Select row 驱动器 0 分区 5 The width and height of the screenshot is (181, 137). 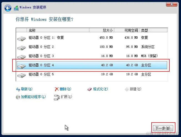92,74
